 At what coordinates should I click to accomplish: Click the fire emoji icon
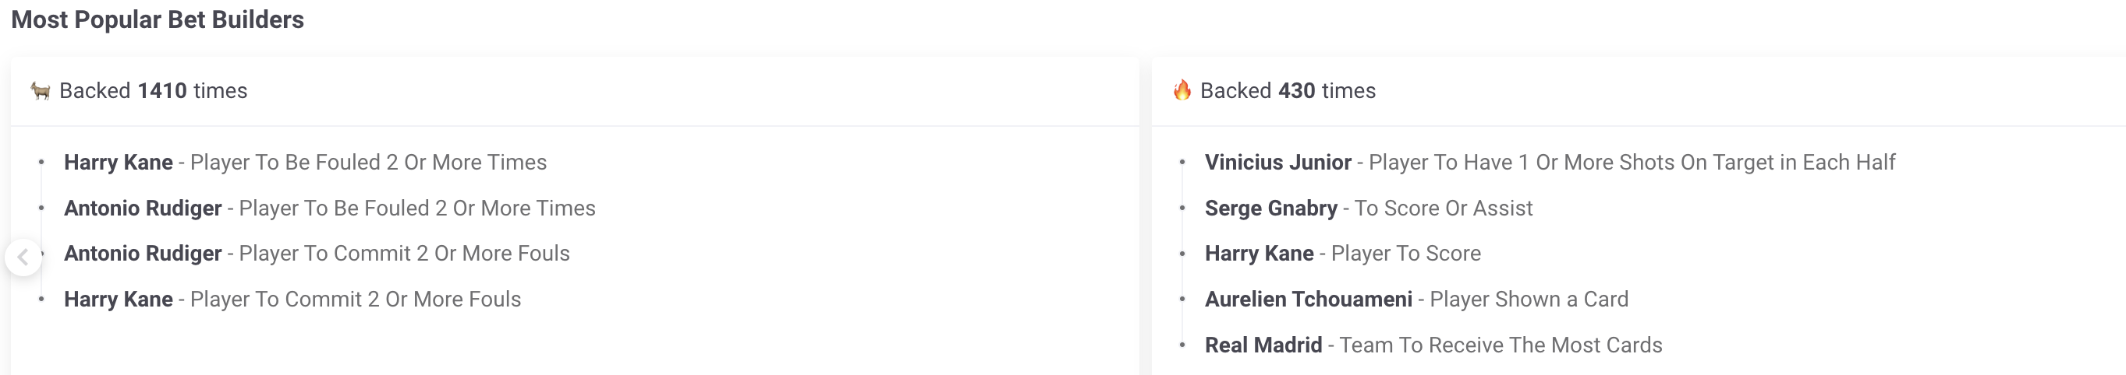click(x=1182, y=91)
